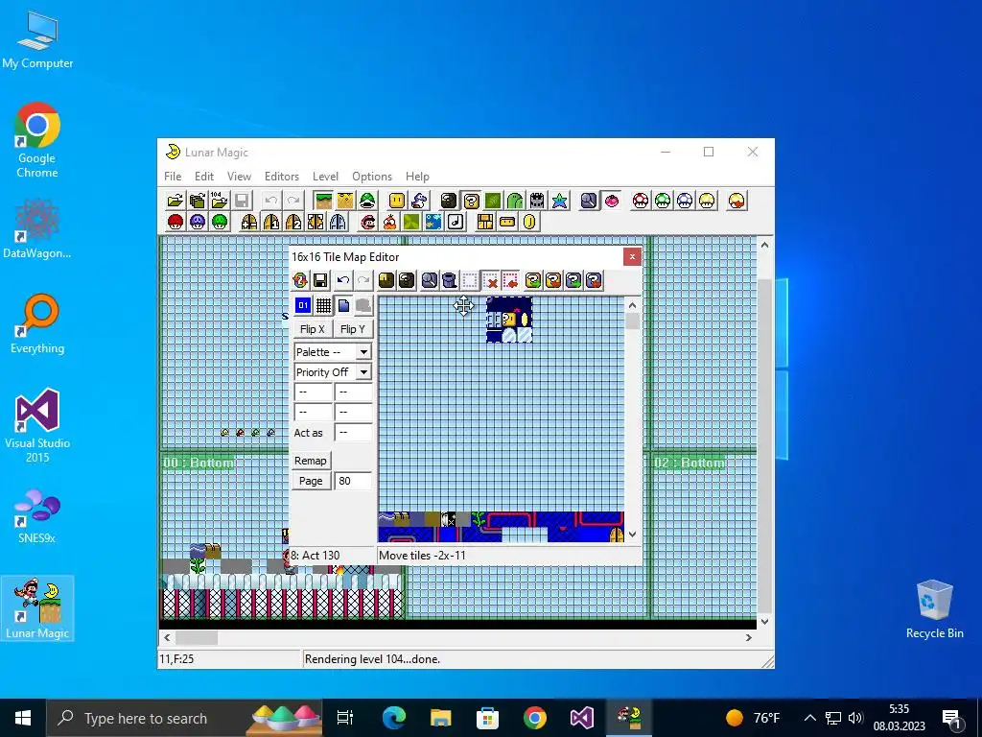Close the 16x16 Tile Map Editor window
Screen dimensions: 982x737
point(632,256)
